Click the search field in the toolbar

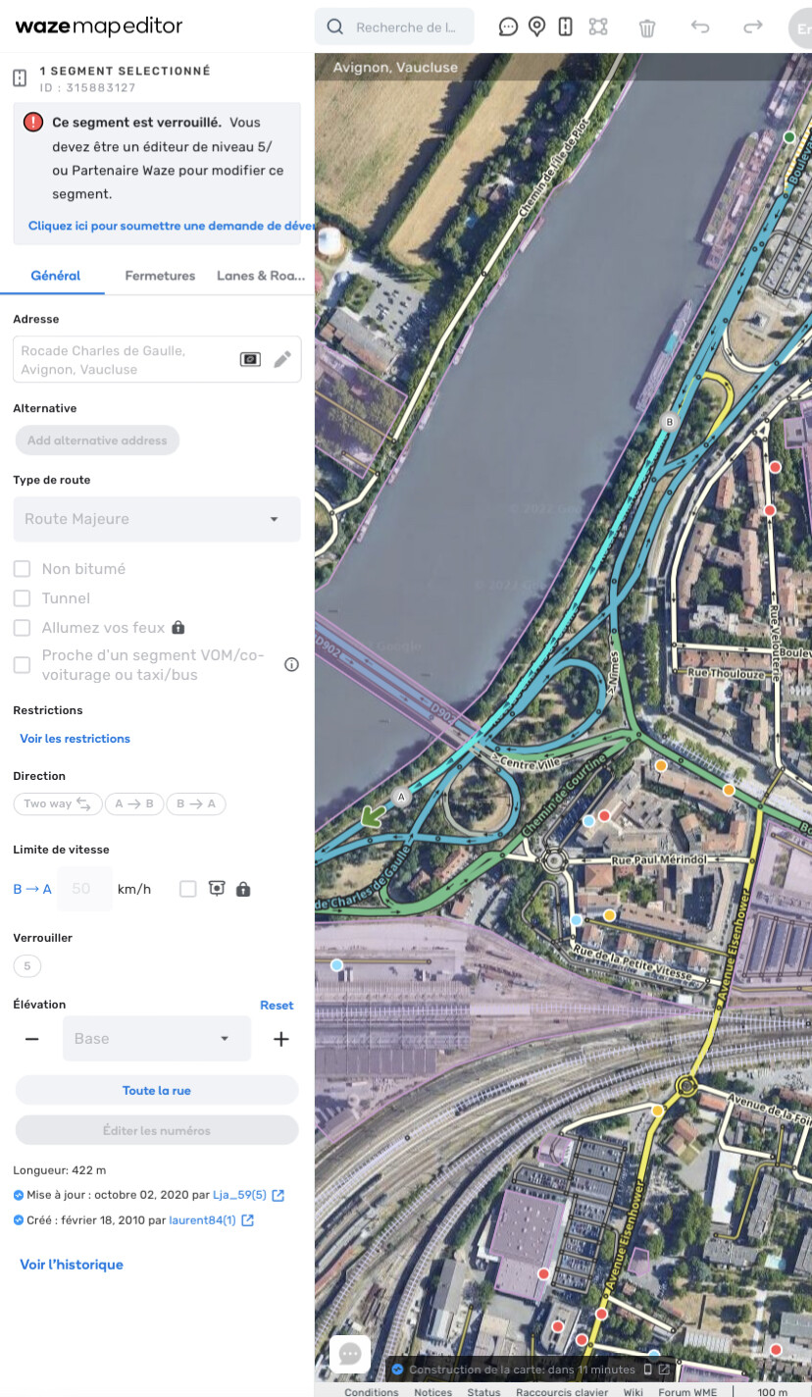(x=394, y=27)
